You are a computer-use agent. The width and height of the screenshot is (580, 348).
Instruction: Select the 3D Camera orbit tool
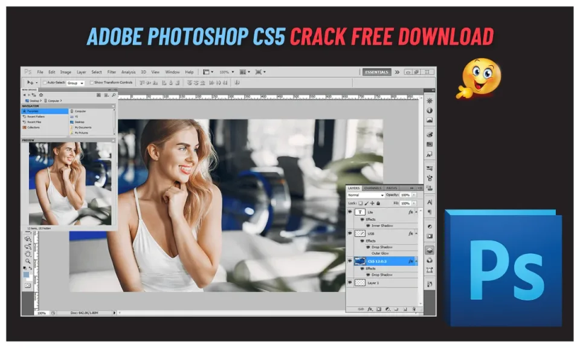[28, 246]
